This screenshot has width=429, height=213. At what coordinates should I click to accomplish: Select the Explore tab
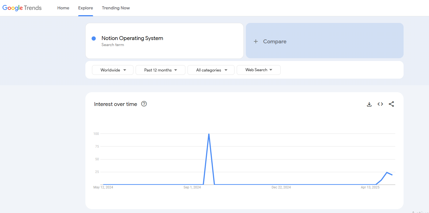coord(86,8)
